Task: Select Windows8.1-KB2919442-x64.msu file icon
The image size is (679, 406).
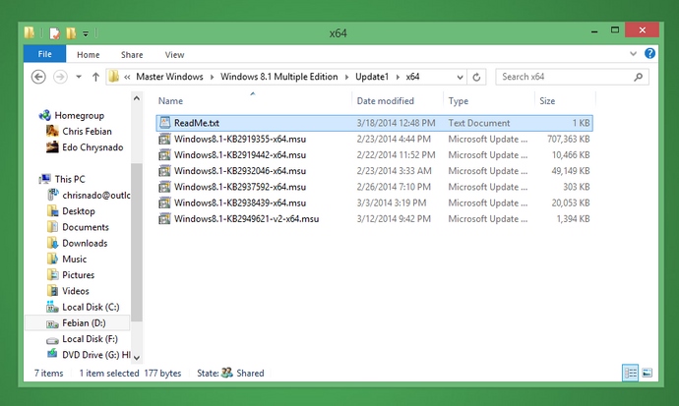Action: pyautogui.click(x=164, y=154)
